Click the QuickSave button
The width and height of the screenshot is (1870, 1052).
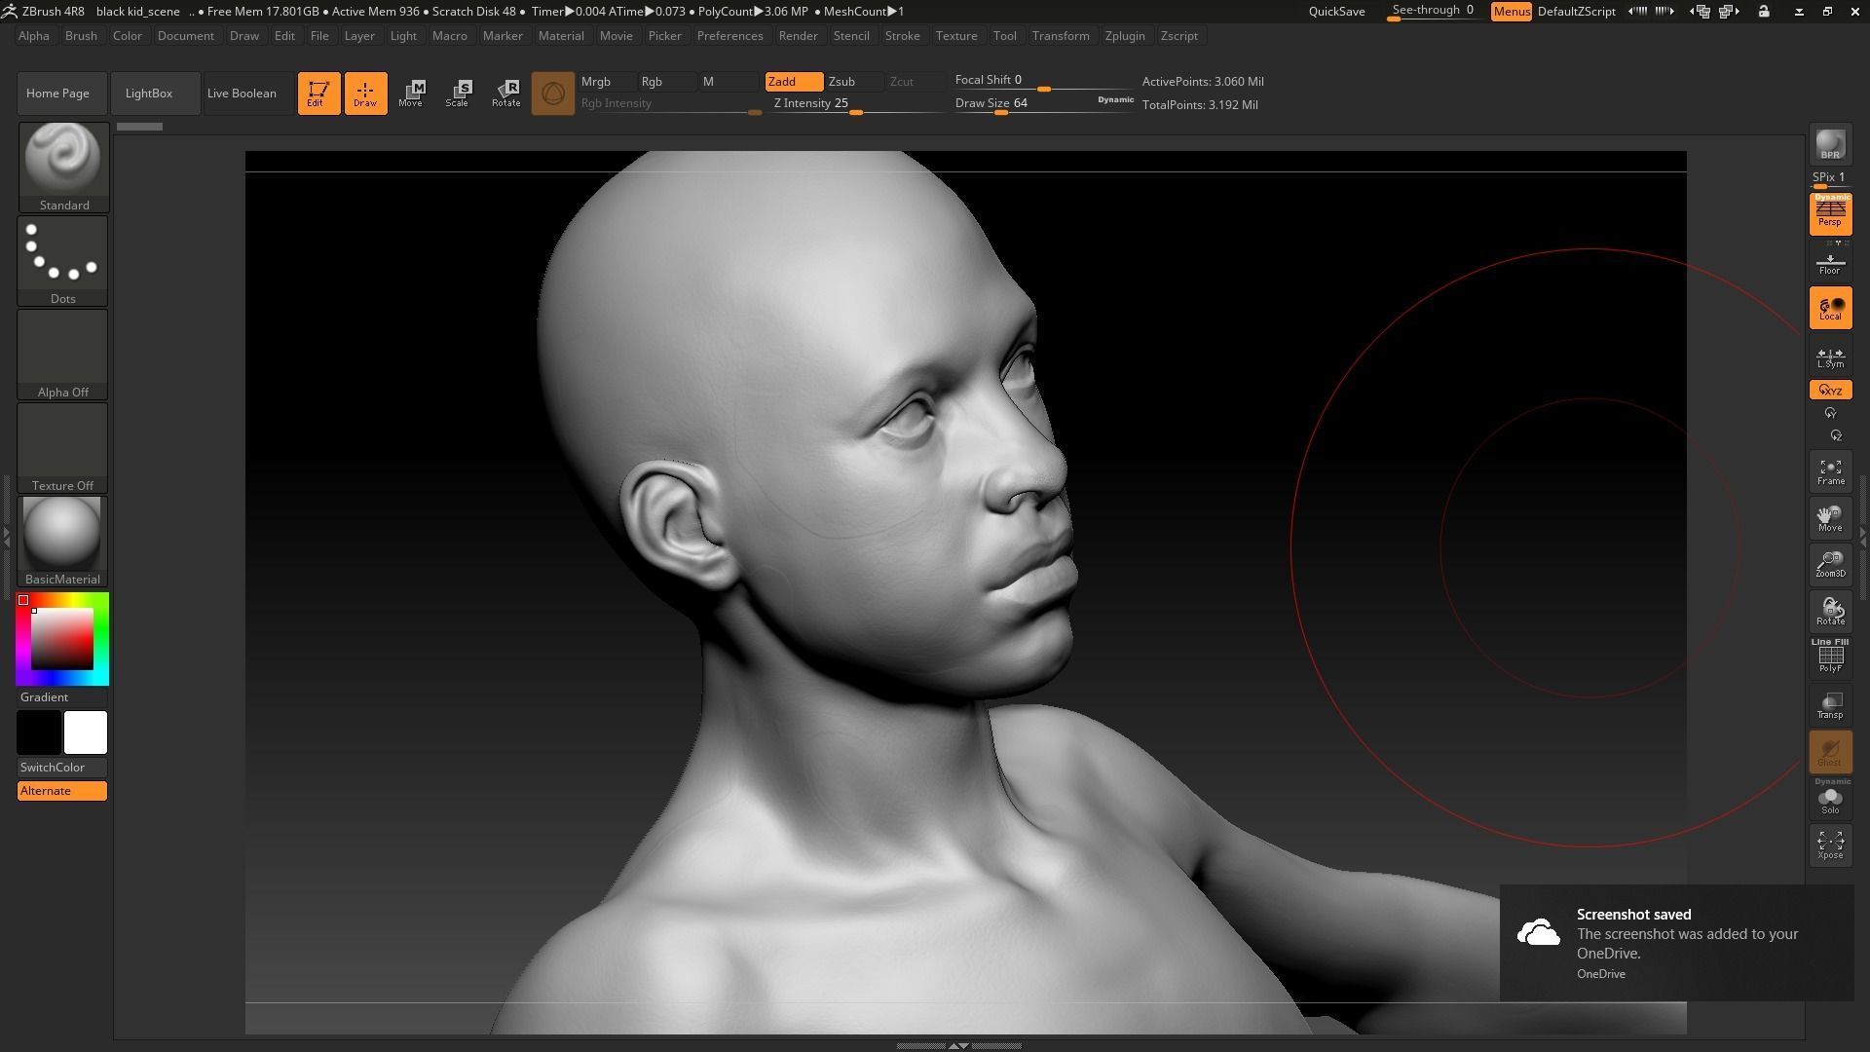click(1336, 12)
